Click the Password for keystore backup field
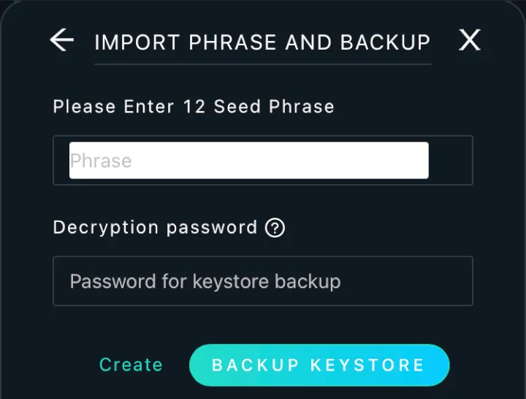This screenshot has height=399, width=526. [x=263, y=281]
